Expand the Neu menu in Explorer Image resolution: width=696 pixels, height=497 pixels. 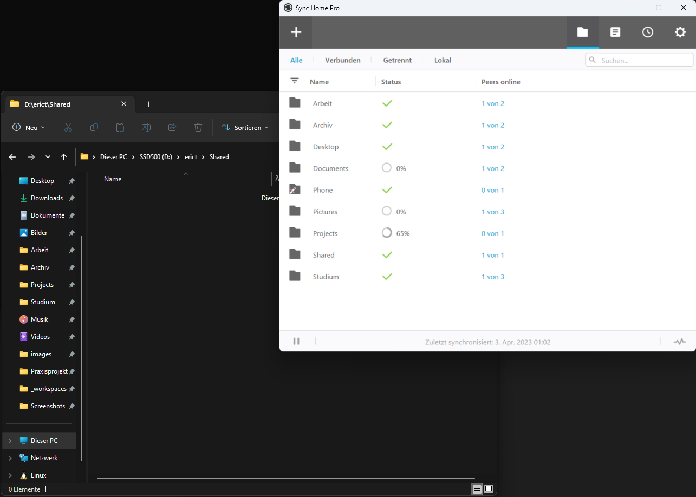28,127
